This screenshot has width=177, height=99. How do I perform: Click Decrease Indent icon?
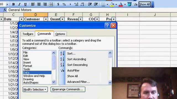pyautogui.click(x=90, y=4)
